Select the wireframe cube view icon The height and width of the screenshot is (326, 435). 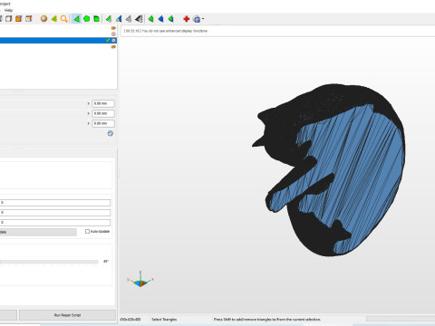click(9, 19)
